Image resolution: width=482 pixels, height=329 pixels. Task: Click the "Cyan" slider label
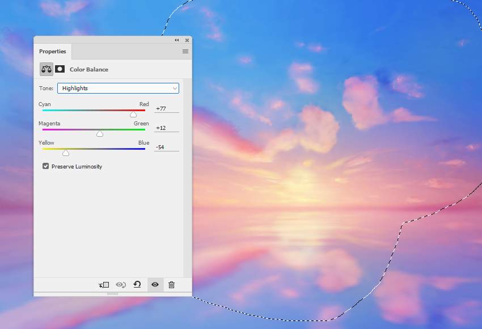45,104
